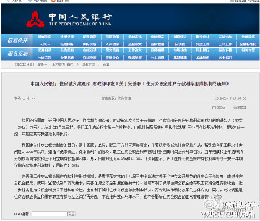The image size is (260, 221).
Task: Set font size to 小
Action: point(34,99)
